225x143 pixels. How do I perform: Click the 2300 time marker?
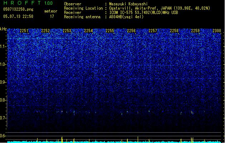(217, 31)
